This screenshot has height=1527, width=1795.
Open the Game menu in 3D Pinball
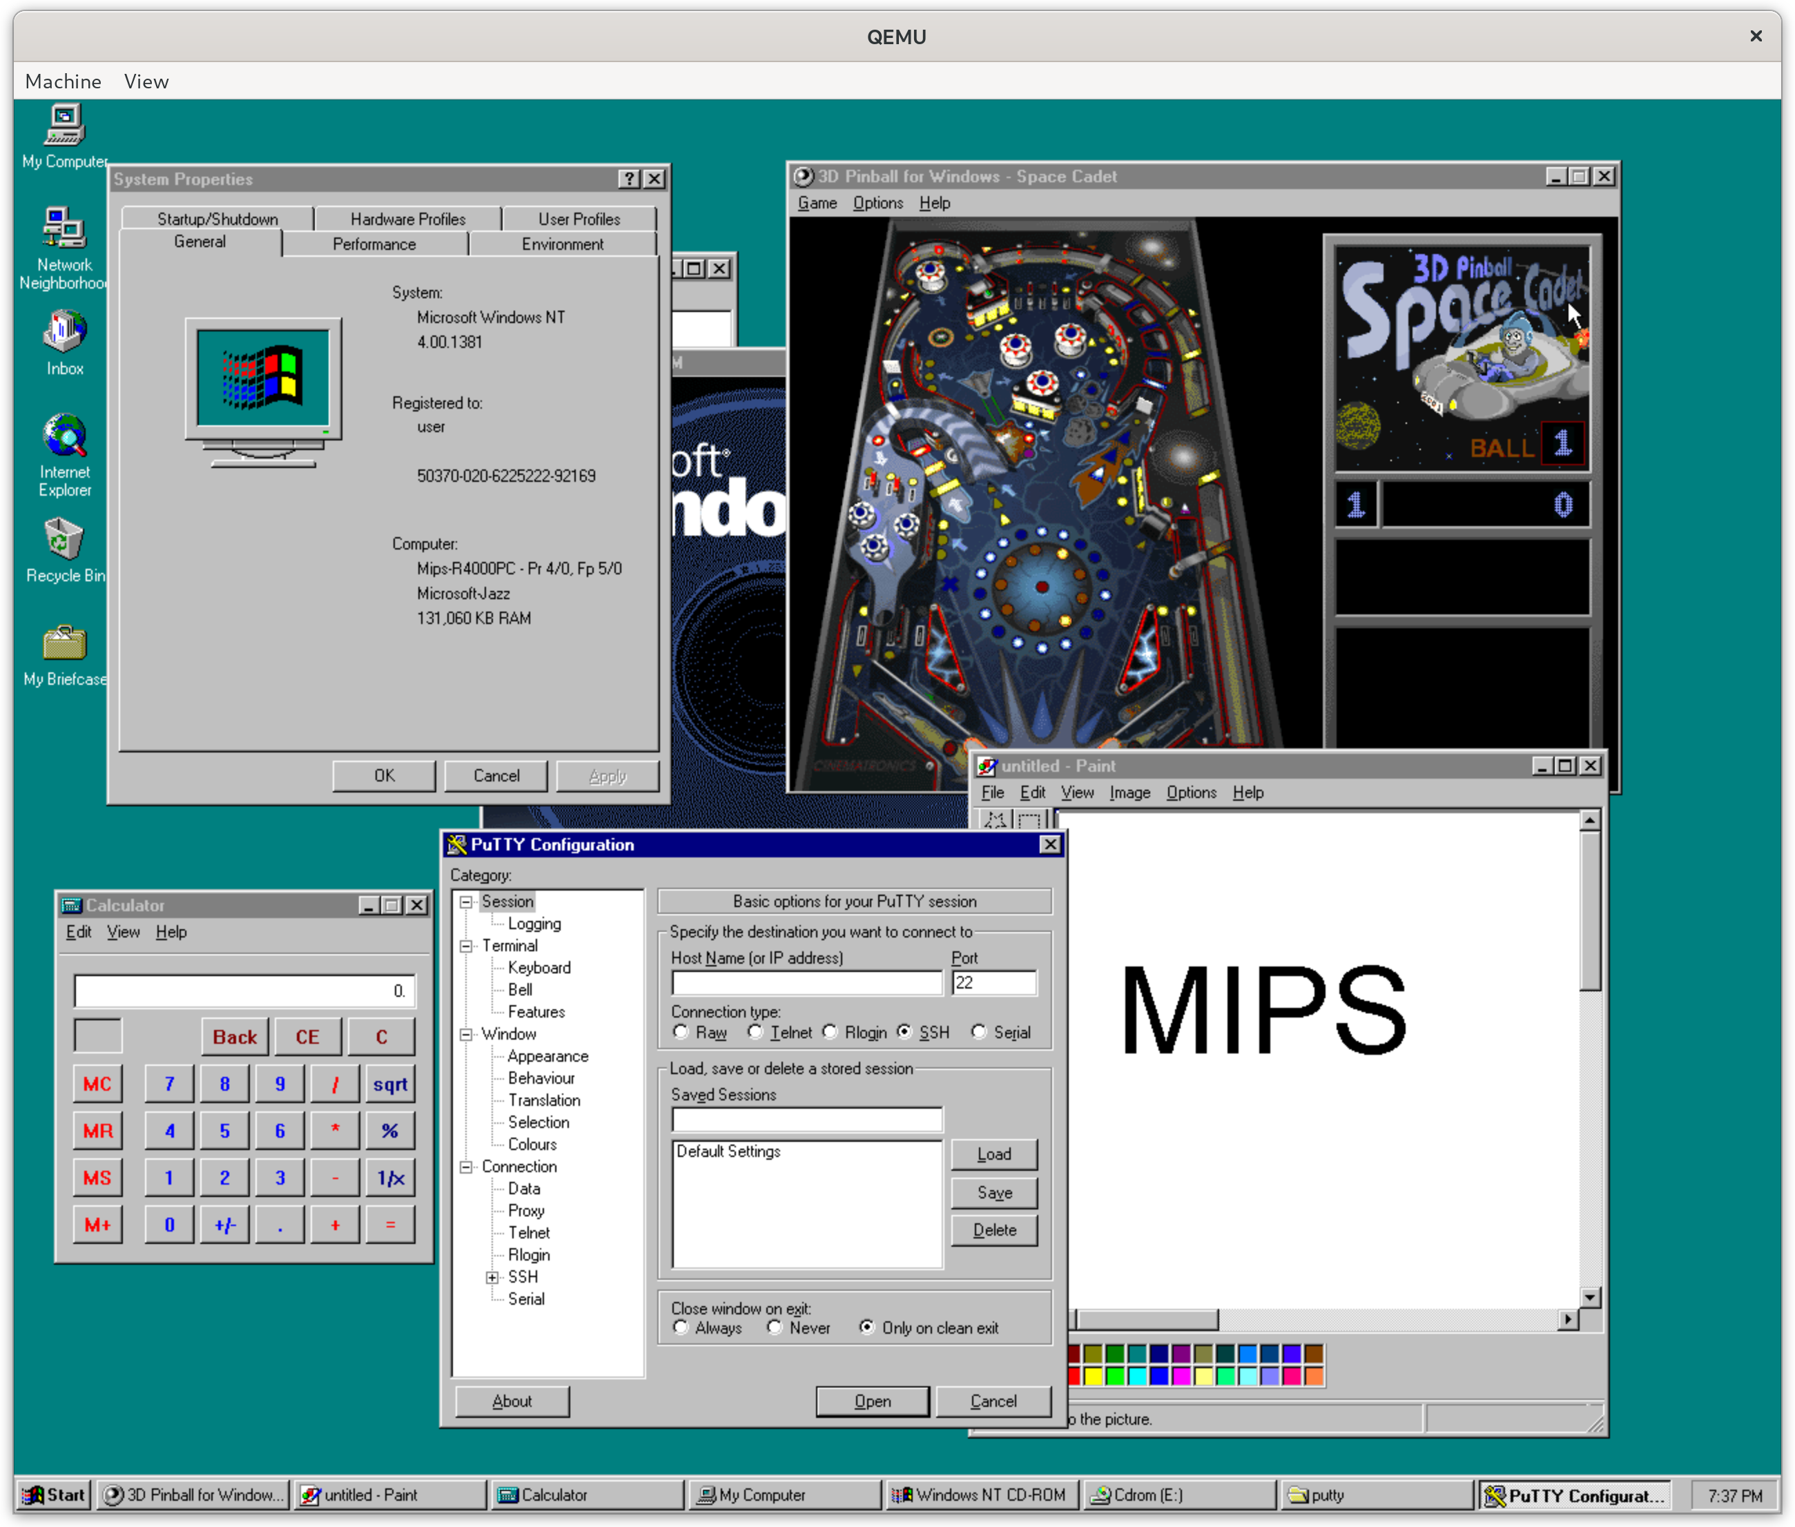(817, 204)
